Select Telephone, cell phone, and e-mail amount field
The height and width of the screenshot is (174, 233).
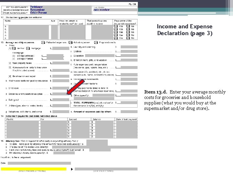(x=61, y=111)
